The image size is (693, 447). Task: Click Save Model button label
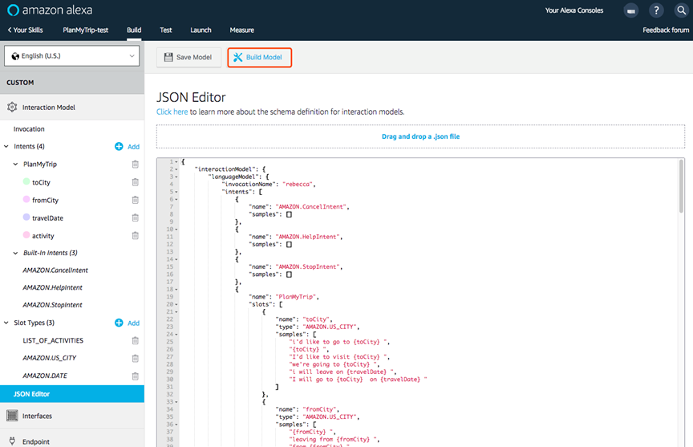(x=194, y=57)
